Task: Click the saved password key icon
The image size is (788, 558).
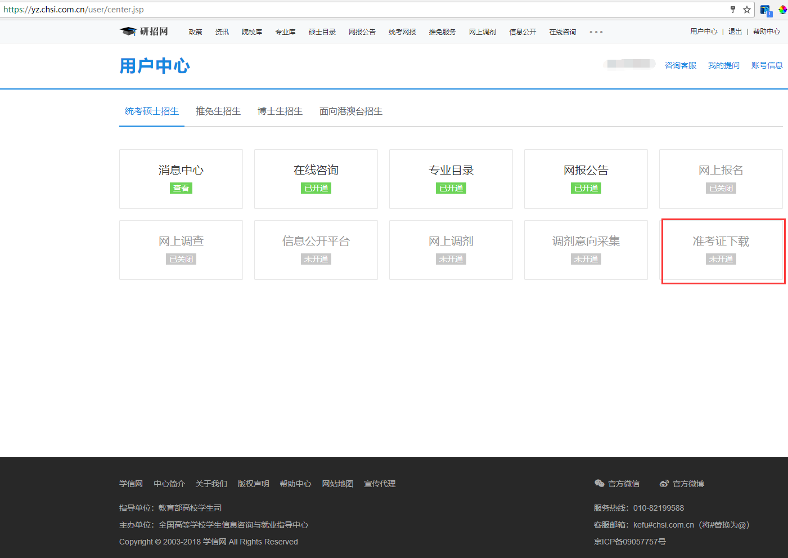Action: [732, 10]
